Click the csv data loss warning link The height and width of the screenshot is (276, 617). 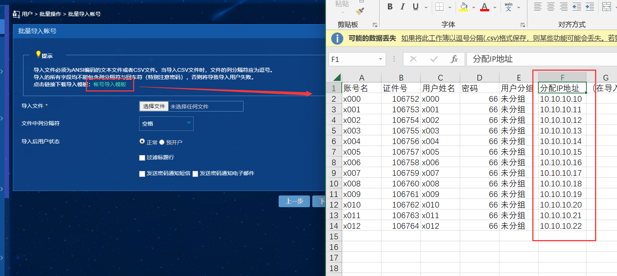pos(509,38)
